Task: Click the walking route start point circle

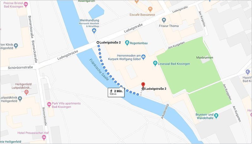Action: click(98, 42)
